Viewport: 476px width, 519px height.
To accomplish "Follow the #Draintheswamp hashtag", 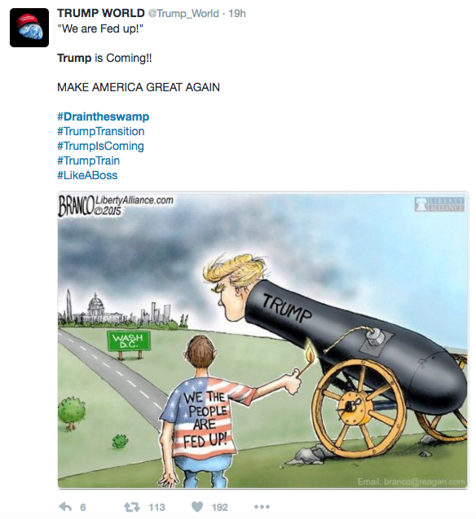I will (x=104, y=117).
